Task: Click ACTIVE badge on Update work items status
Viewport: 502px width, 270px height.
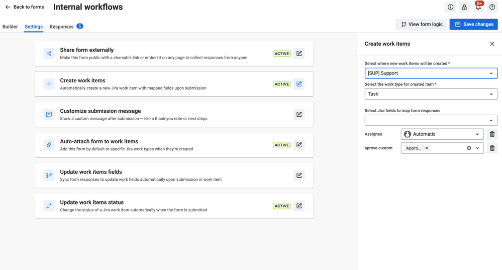Action: [x=282, y=206]
